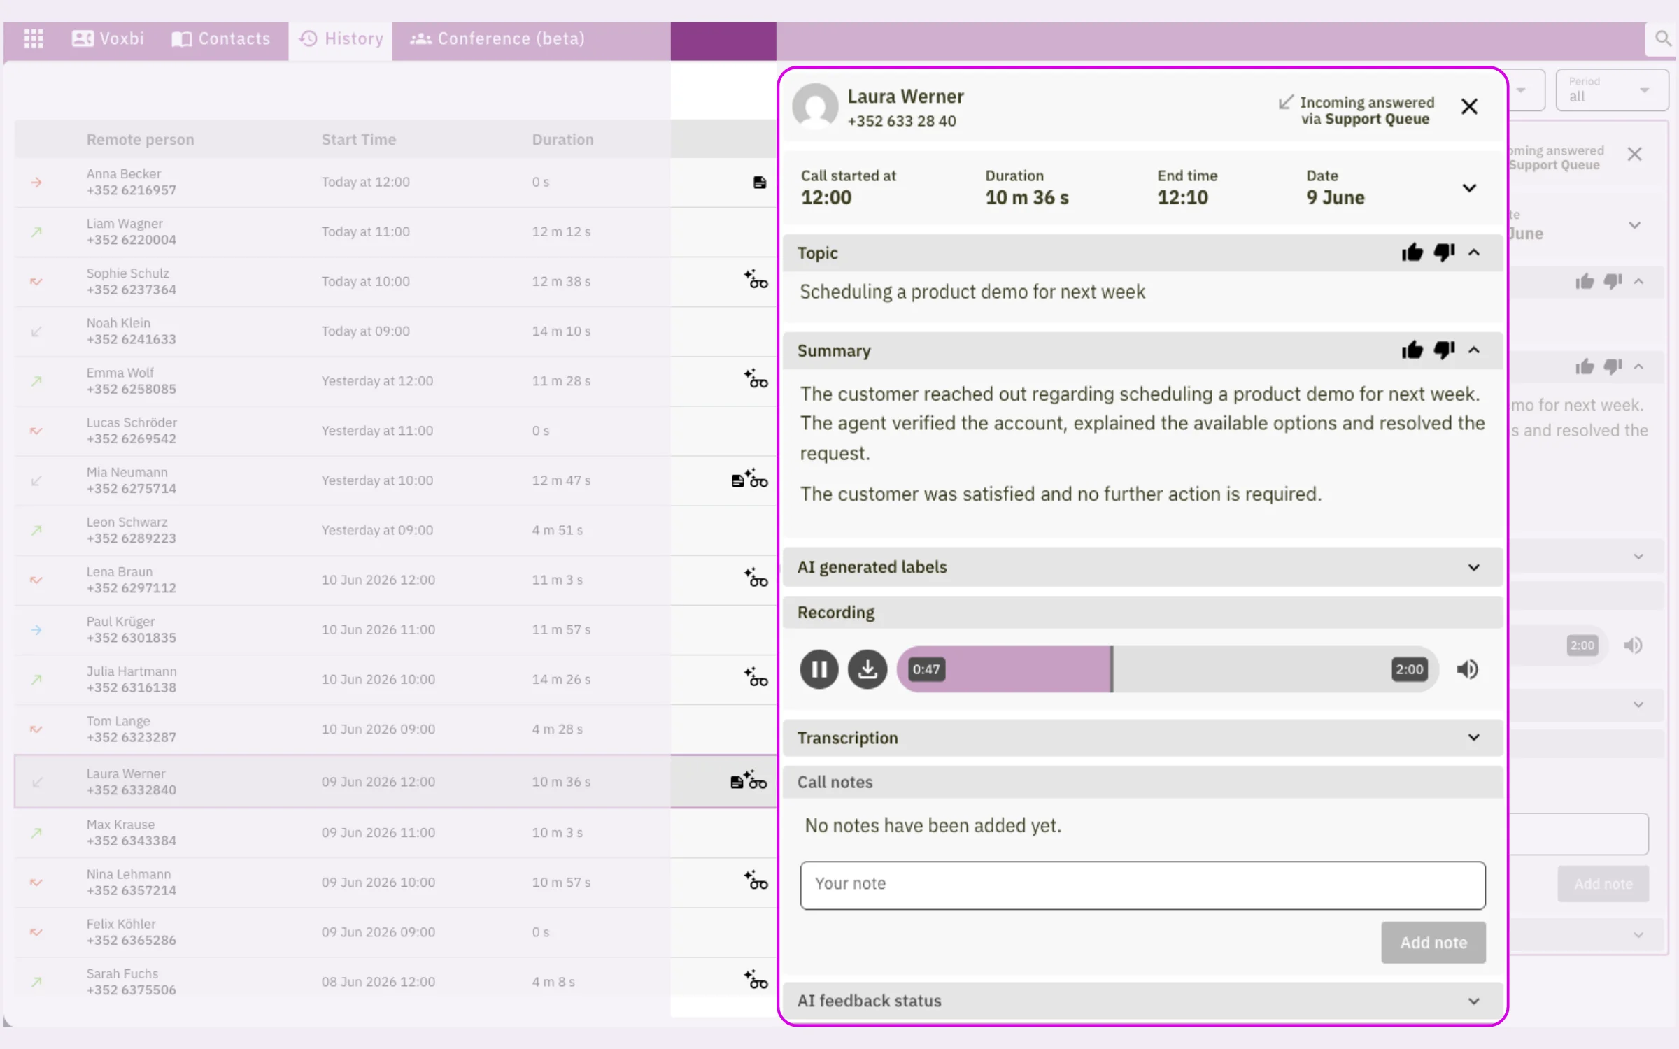Open AI insights icon on Sophie Schulz row

756,279
